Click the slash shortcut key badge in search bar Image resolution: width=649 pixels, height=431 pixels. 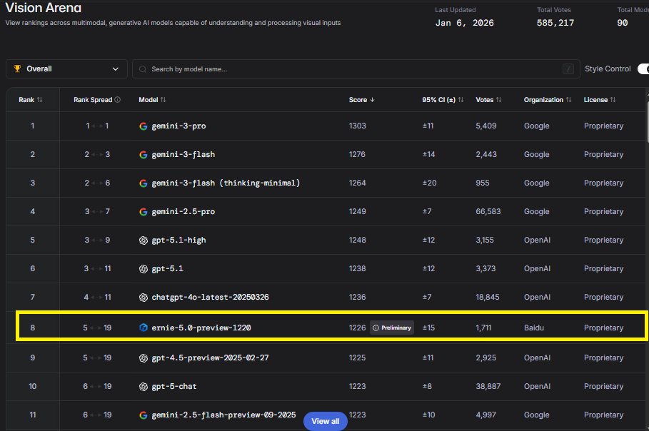[x=567, y=69]
